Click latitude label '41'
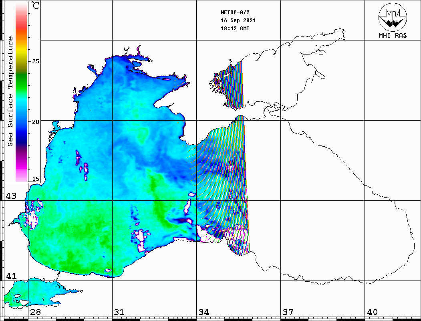421x321 pixels. click(11, 276)
